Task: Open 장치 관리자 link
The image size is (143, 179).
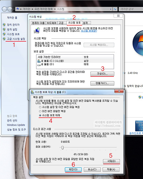Action: click(x=13, y=25)
